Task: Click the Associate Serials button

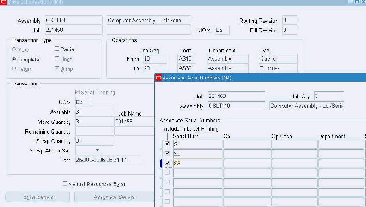Action: (x=114, y=197)
